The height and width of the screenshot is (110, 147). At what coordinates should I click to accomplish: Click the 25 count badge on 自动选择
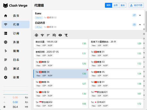pyautogui.click(x=134, y=25)
